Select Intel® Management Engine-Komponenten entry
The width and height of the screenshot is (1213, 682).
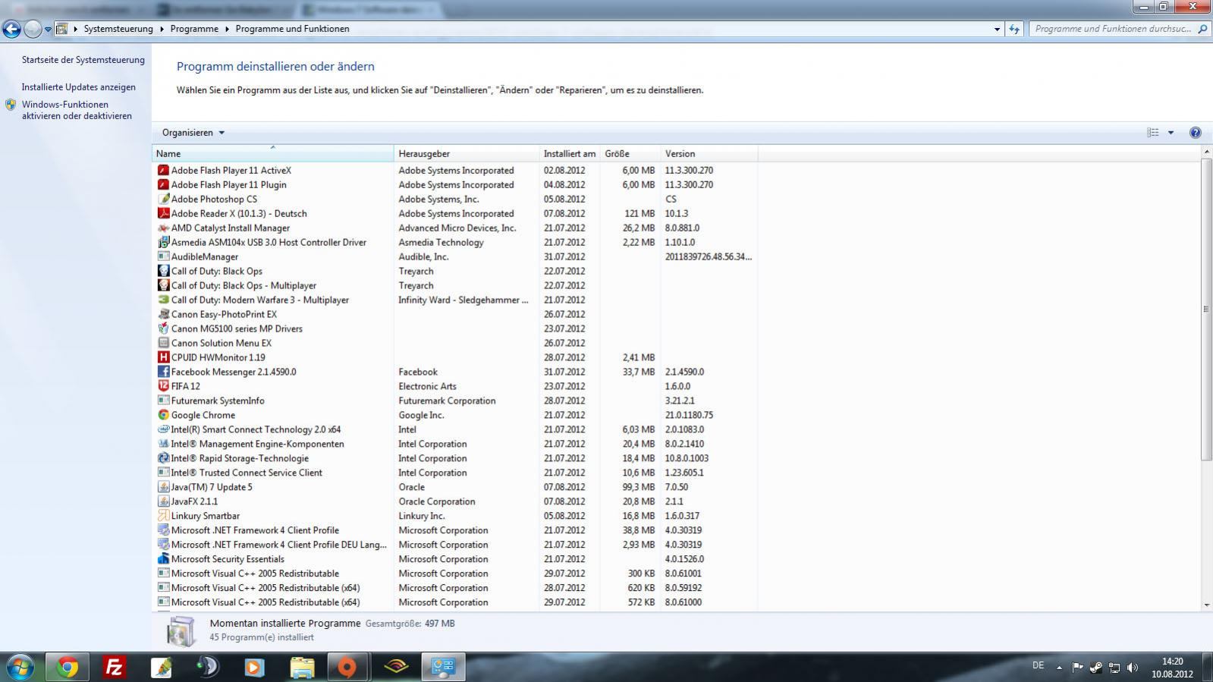point(257,445)
